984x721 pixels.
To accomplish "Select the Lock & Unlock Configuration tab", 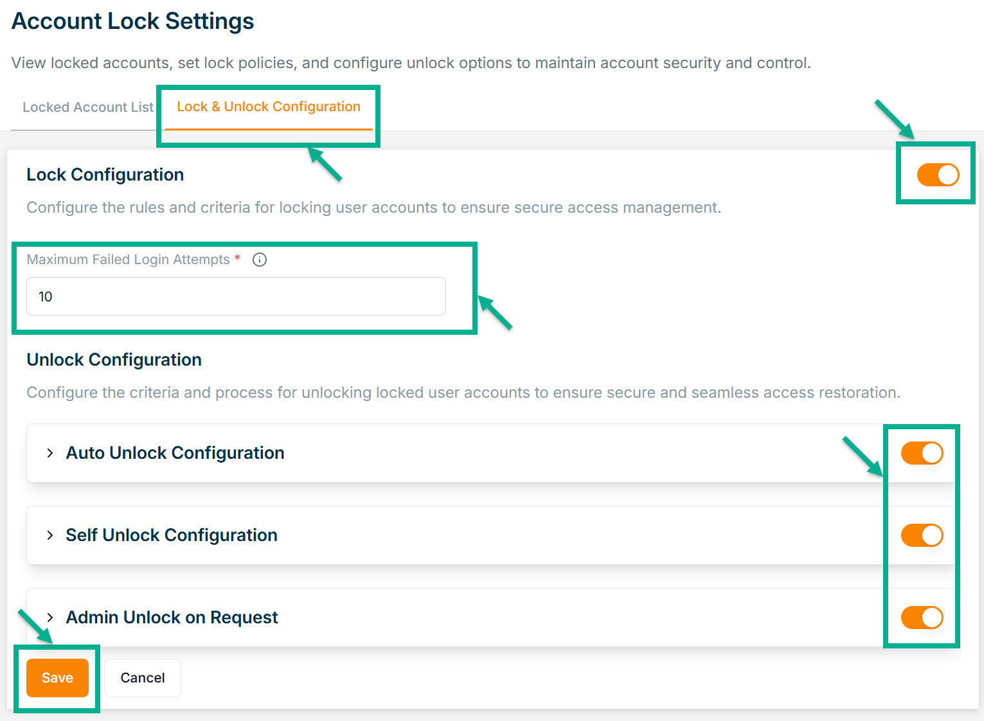I will tap(269, 107).
